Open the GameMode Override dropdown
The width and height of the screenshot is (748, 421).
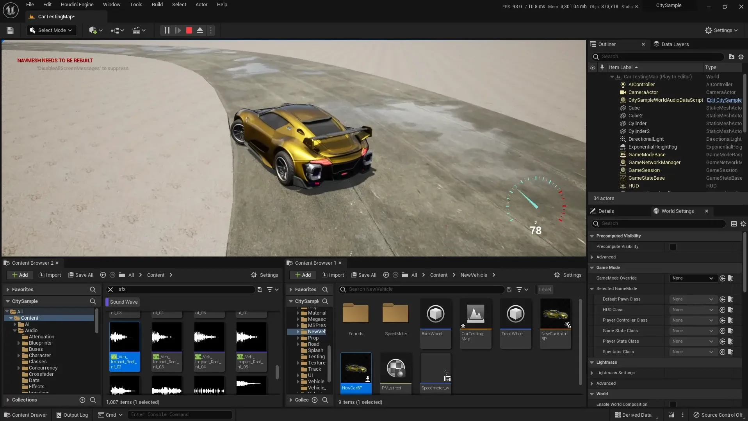pos(693,278)
